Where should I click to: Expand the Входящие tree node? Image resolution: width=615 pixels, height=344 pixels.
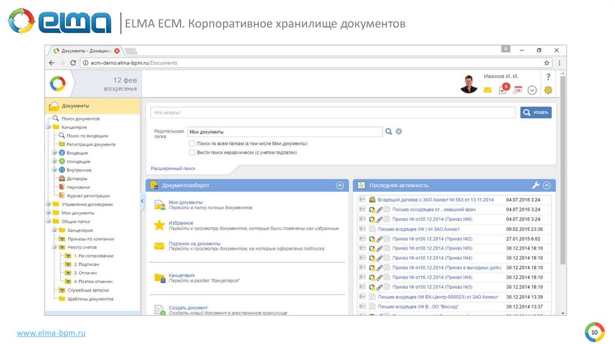(x=55, y=153)
